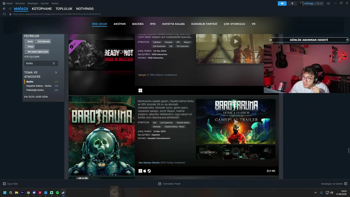The image size is (350, 197).
Task: Open Windows taskbar search
Action: coord(11,193)
